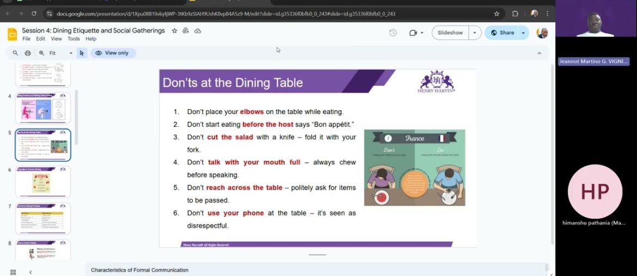
Task: Click the Jeannot Martino name label
Action: coord(593,61)
